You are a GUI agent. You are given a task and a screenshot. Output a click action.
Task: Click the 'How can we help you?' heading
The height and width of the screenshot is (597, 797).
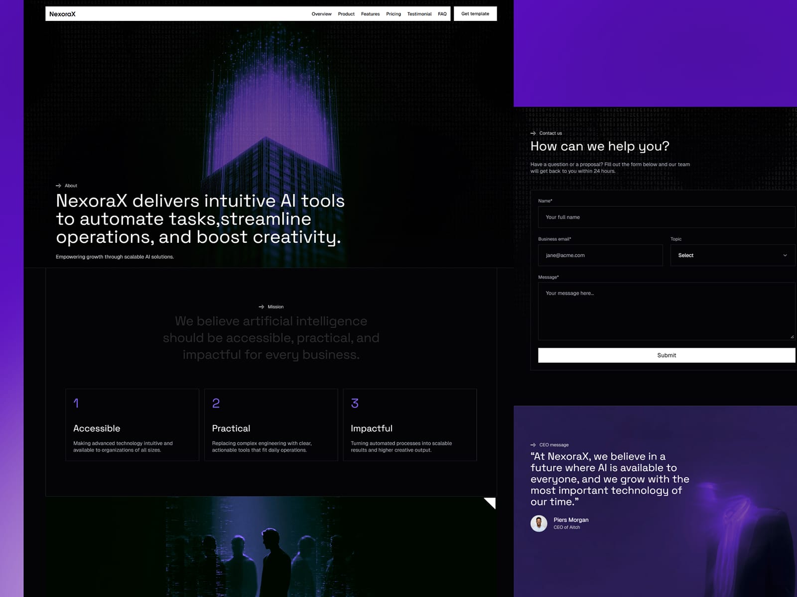(x=600, y=146)
